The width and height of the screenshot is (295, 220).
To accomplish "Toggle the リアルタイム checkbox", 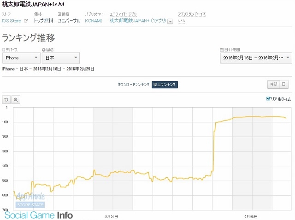I will [268, 98].
